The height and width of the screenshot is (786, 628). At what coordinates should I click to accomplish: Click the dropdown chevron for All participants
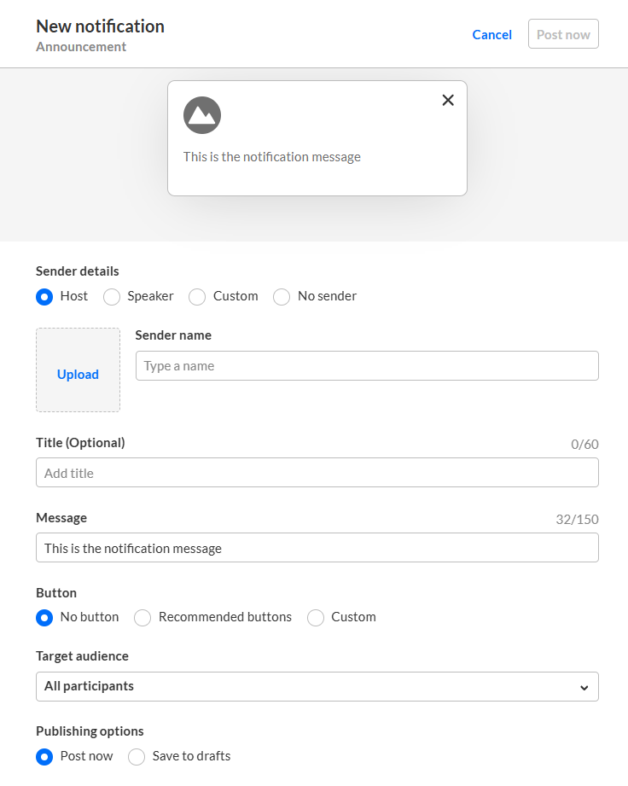coord(584,687)
